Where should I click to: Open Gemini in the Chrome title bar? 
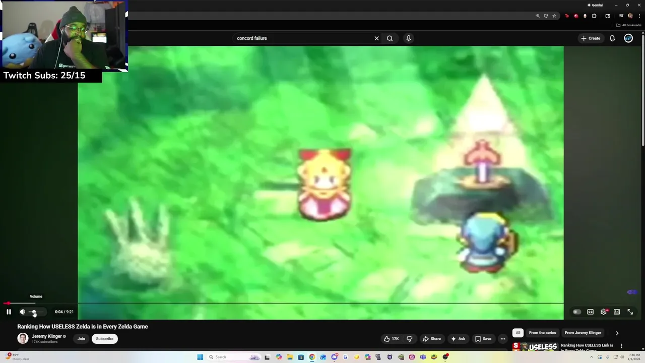tap(595, 5)
